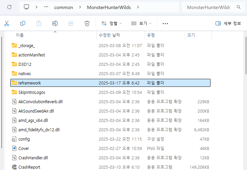The image size is (247, 170).
Task: Select the AkSoundSeedAir.dll file
Action: 110,111
